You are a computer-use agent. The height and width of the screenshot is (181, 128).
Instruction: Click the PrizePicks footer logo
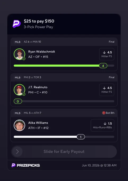pos(26,165)
